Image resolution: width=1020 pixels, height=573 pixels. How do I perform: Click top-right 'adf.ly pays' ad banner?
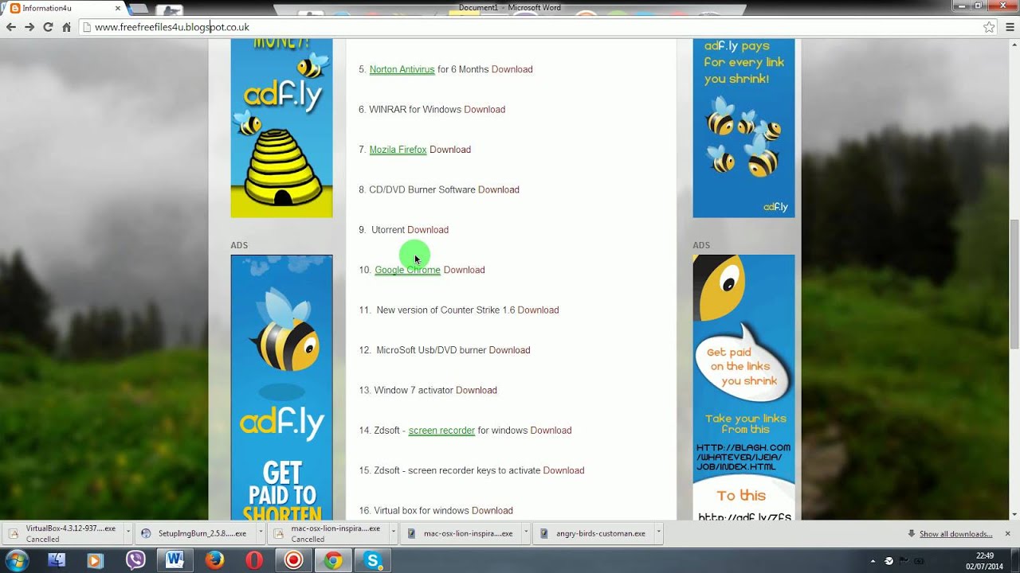(743, 127)
